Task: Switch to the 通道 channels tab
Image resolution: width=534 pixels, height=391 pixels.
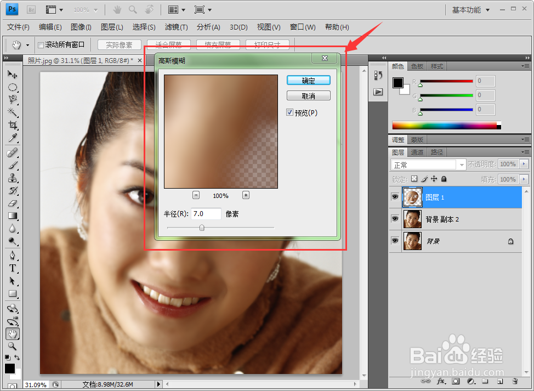Action: point(417,152)
